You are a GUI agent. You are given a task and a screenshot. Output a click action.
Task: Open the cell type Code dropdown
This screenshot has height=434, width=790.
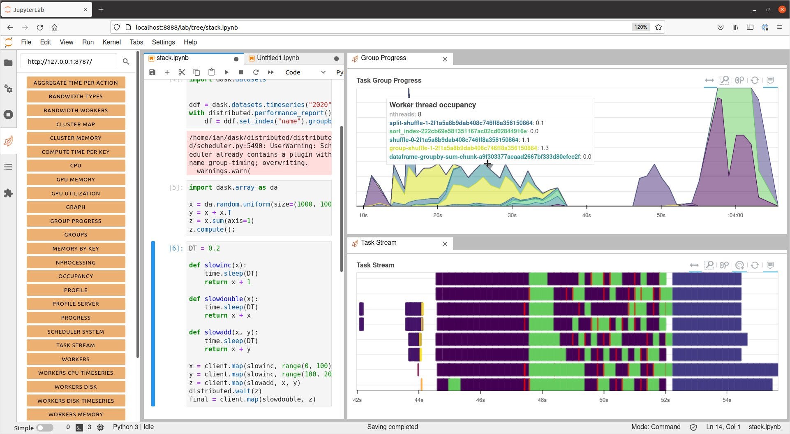click(x=305, y=72)
